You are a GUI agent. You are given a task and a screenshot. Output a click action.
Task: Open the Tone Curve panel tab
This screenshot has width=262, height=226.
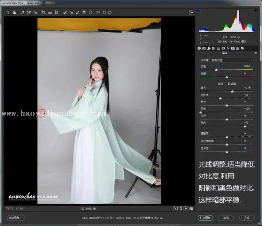pos(204,48)
